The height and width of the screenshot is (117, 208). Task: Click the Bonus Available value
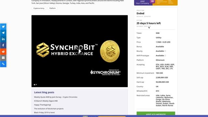pos(160,46)
